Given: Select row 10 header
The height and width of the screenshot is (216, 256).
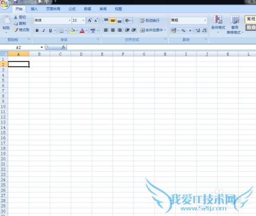Looking at the screenshot, I should [3, 106].
